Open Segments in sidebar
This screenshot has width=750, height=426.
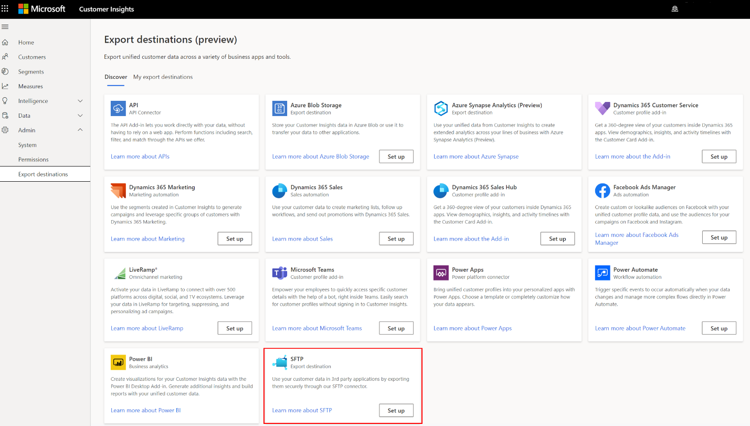(31, 71)
